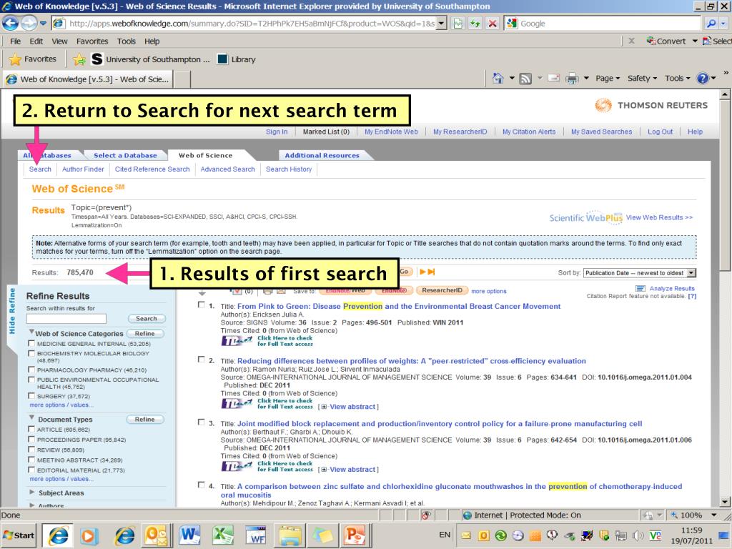Collapse the Document Types section
The height and width of the screenshot is (549, 732).
[31, 417]
